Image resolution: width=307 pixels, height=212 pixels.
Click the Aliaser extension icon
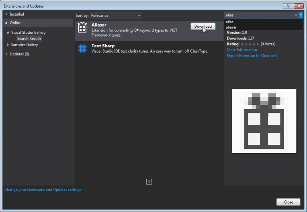[82, 27]
